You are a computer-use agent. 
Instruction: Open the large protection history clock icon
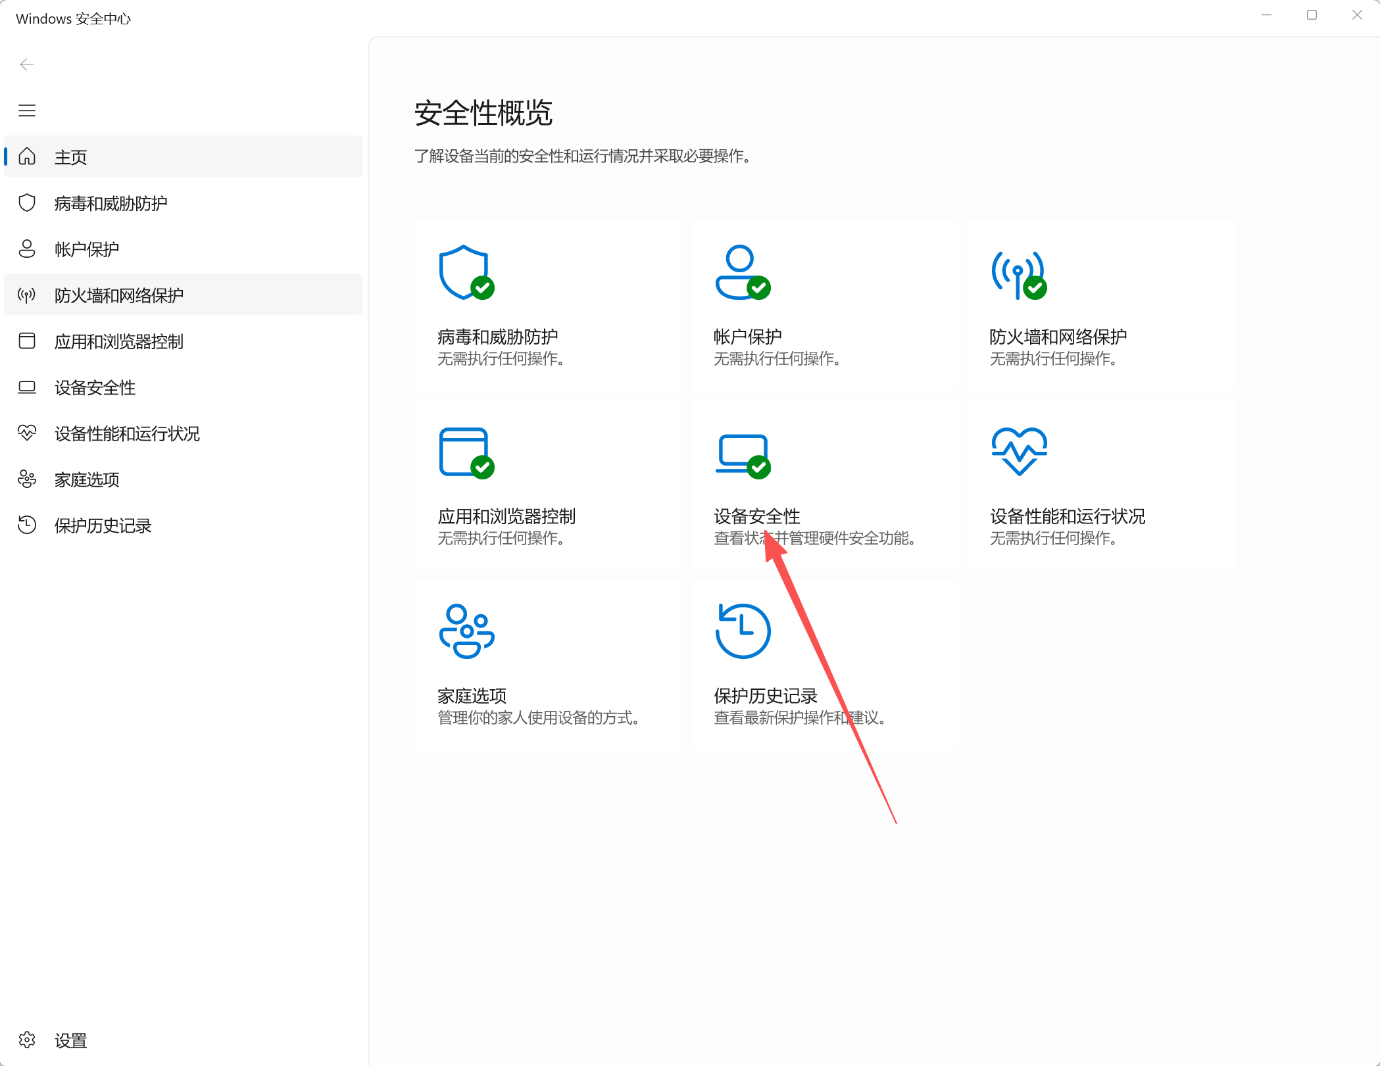click(x=743, y=631)
